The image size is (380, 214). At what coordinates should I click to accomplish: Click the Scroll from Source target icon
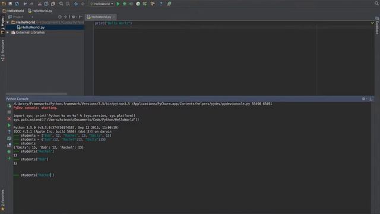[59, 17]
